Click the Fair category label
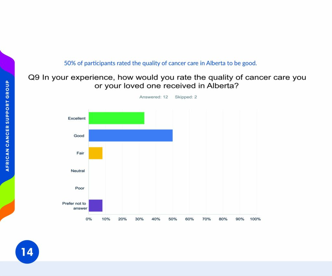Viewport: 332px width, 276px height. pos(80,153)
